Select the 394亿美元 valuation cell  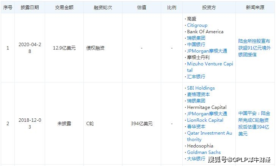[x=142, y=124]
